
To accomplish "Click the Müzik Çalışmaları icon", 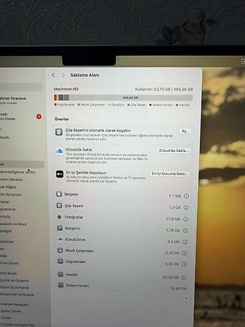I will click(x=60, y=250).
